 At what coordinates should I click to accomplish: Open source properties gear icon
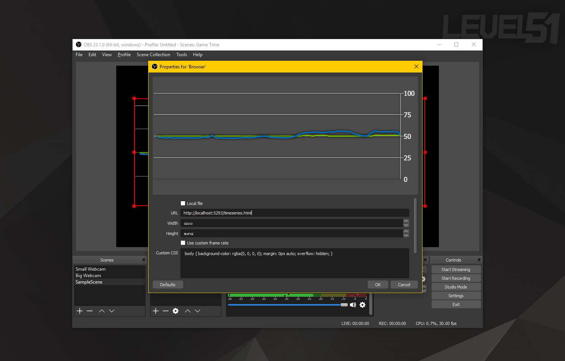(x=176, y=311)
